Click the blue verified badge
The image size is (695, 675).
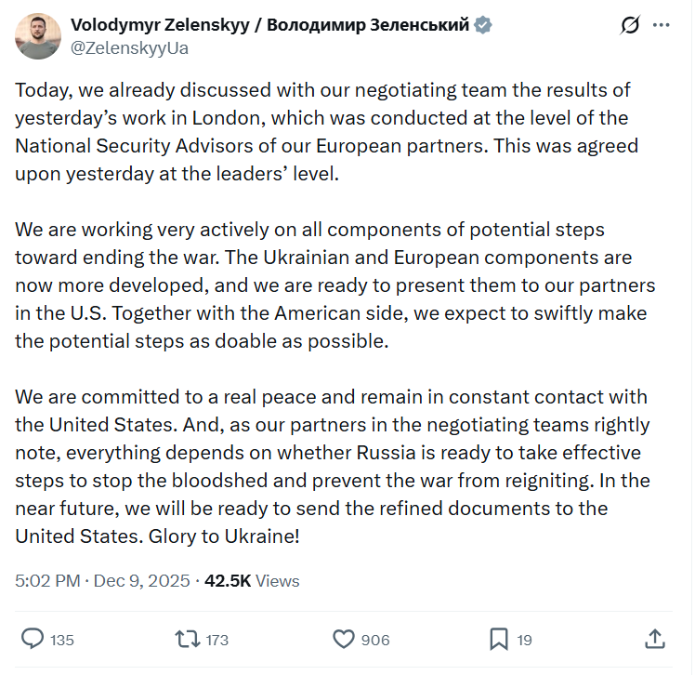pos(482,25)
